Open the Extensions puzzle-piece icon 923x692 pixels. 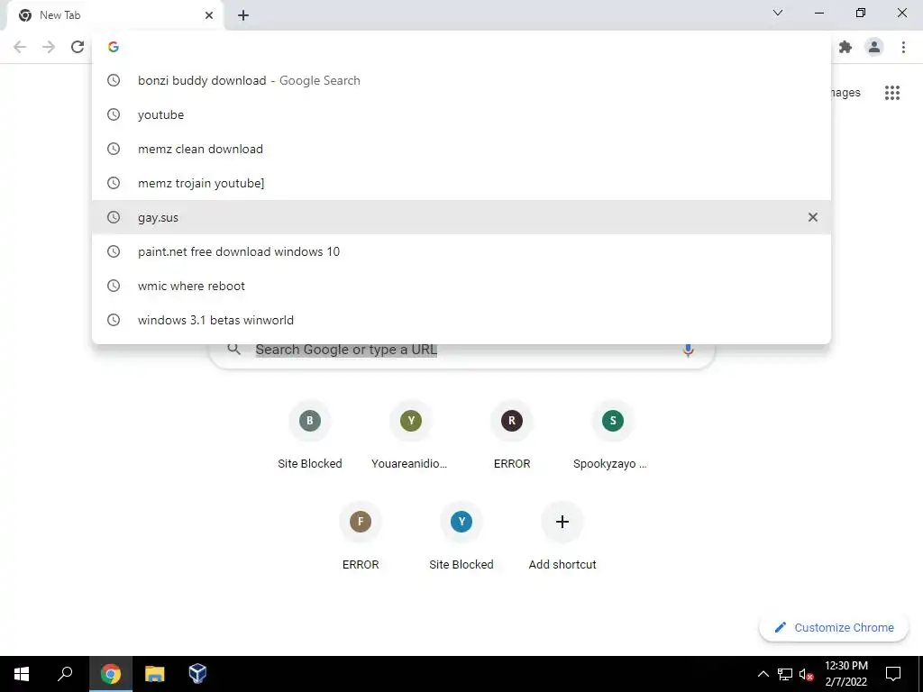(845, 47)
